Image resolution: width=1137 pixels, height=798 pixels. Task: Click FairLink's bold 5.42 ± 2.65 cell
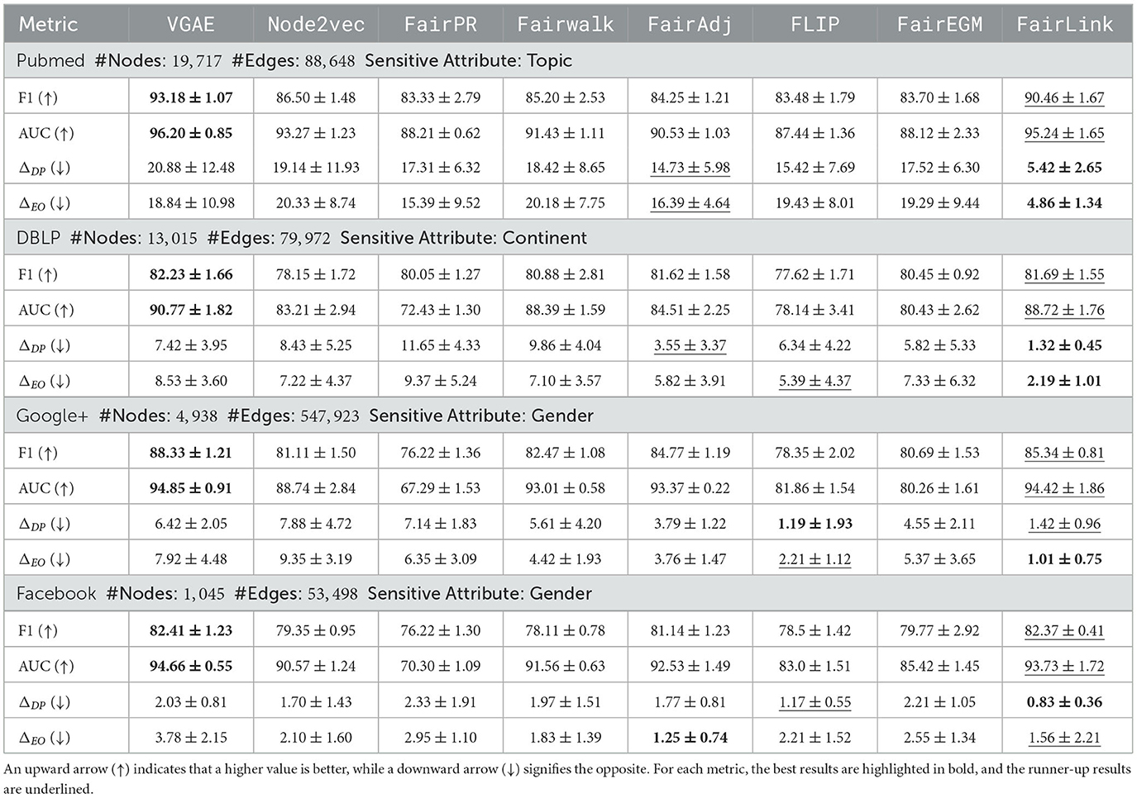1064,168
